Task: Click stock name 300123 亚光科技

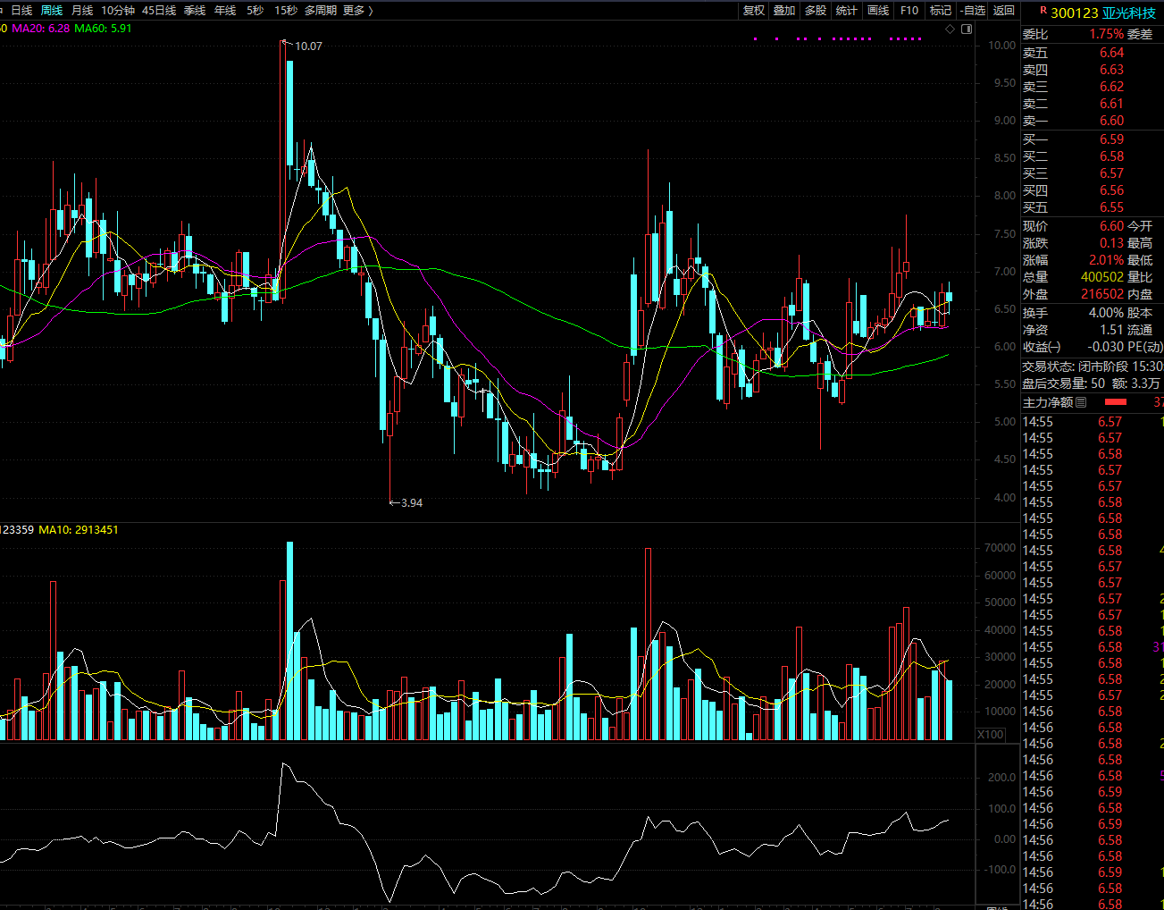Action: pos(1103,13)
